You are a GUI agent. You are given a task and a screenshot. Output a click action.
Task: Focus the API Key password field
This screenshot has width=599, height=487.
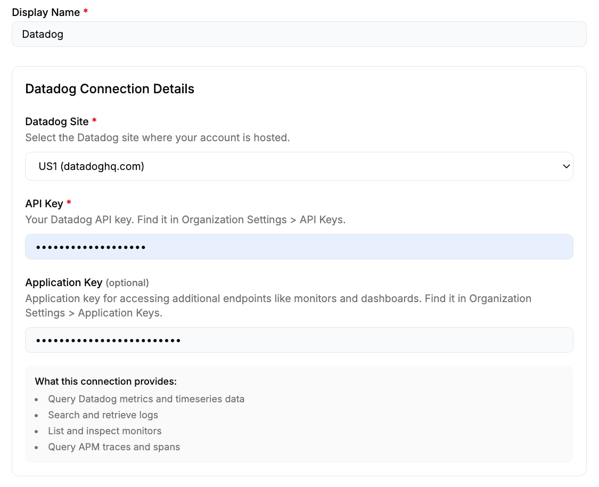(x=298, y=247)
